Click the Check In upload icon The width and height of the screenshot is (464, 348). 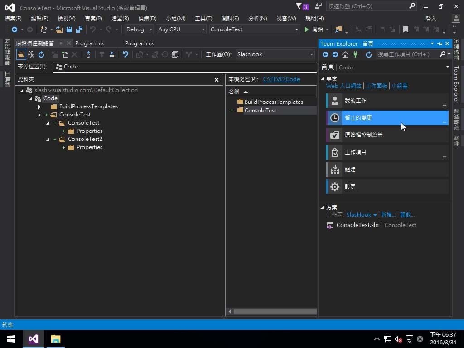pyautogui.click(x=112, y=54)
